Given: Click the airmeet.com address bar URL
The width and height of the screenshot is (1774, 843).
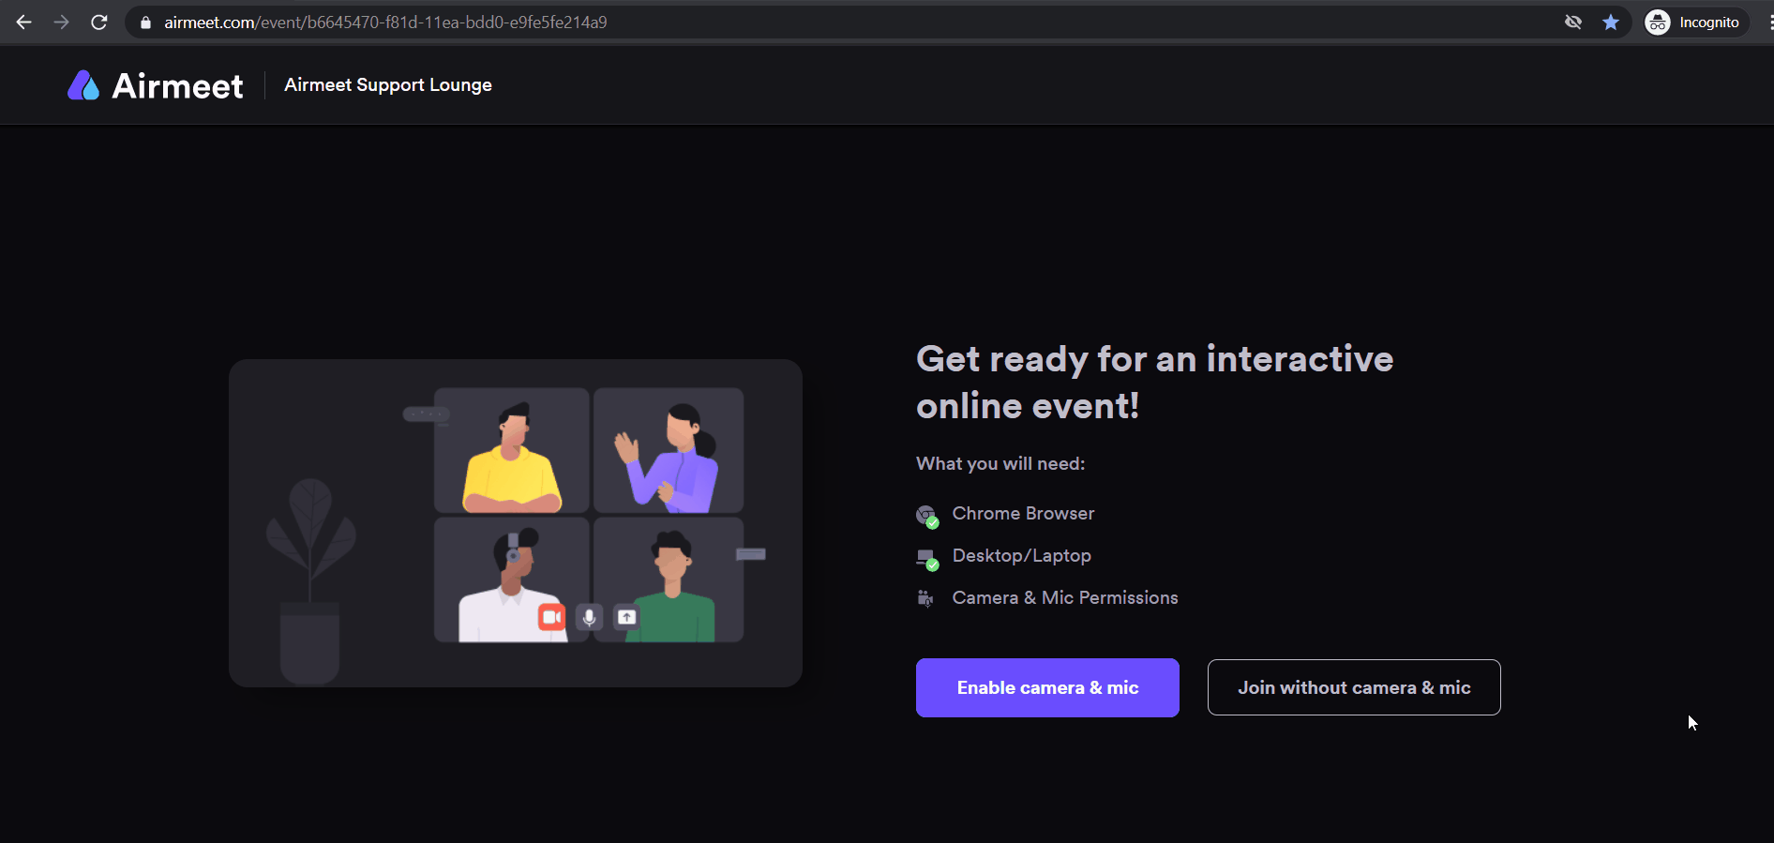Looking at the screenshot, I should pos(385,23).
